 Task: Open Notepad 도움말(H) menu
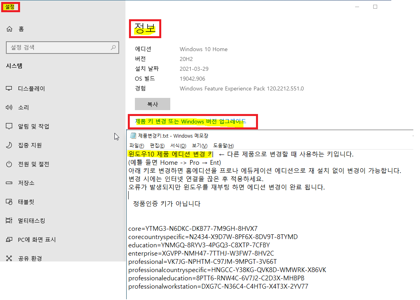coord(223,146)
